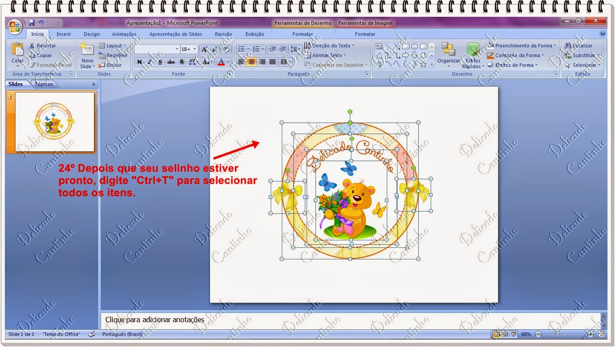Open the Exibição ribbon tab
The height and width of the screenshot is (347, 615).
click(x=254, y=34)
